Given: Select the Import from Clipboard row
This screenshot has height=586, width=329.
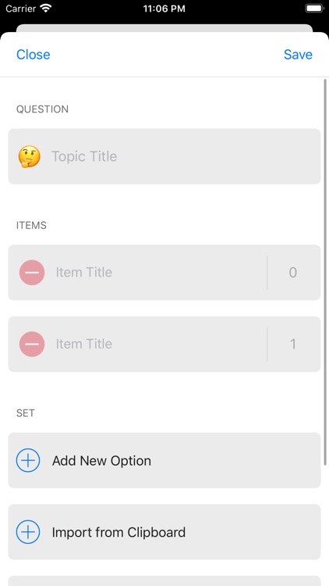Looking at the screenshot, I should [164, 532].
